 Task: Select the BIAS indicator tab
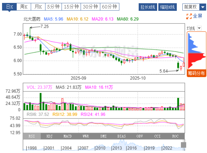pos(121,136)
